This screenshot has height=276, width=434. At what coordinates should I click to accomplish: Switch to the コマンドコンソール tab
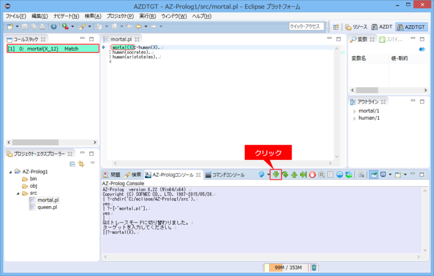tap(224, 175)
